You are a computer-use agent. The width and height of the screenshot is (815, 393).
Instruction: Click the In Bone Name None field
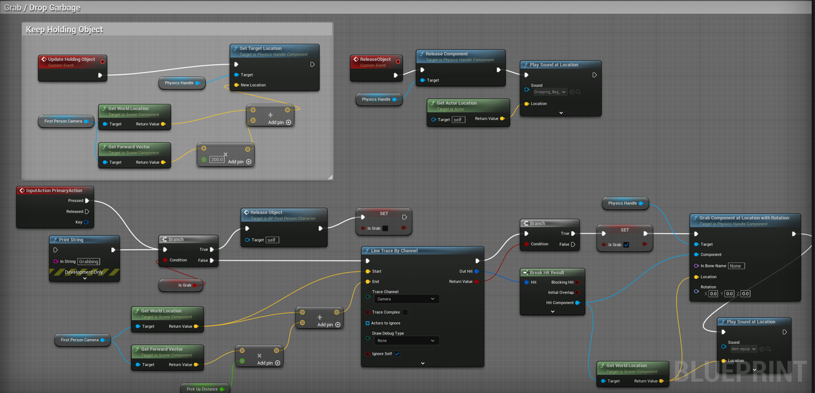(736, 266)
